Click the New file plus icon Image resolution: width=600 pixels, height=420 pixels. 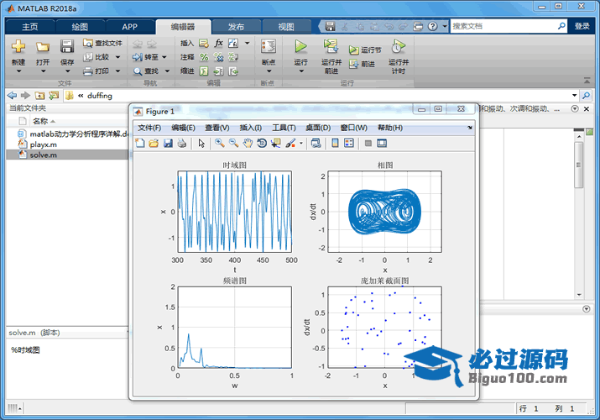(x=18, y=47)
